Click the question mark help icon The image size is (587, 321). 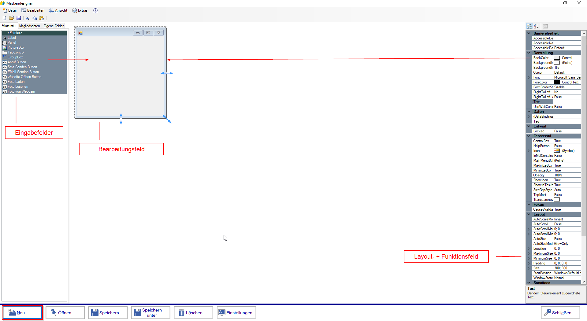click(x=95, y=10)
